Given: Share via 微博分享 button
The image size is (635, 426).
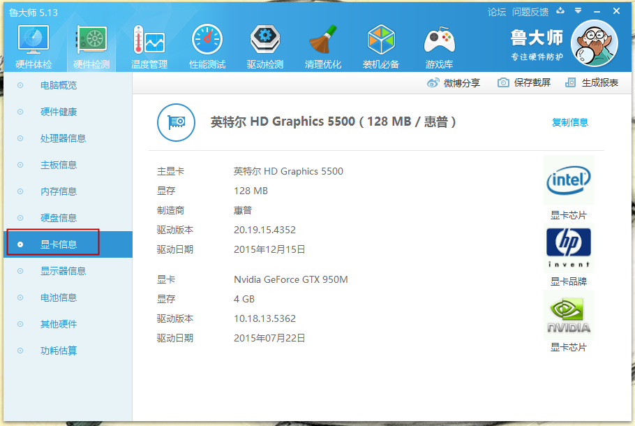Looking at the screenshot, I should 454,82.
